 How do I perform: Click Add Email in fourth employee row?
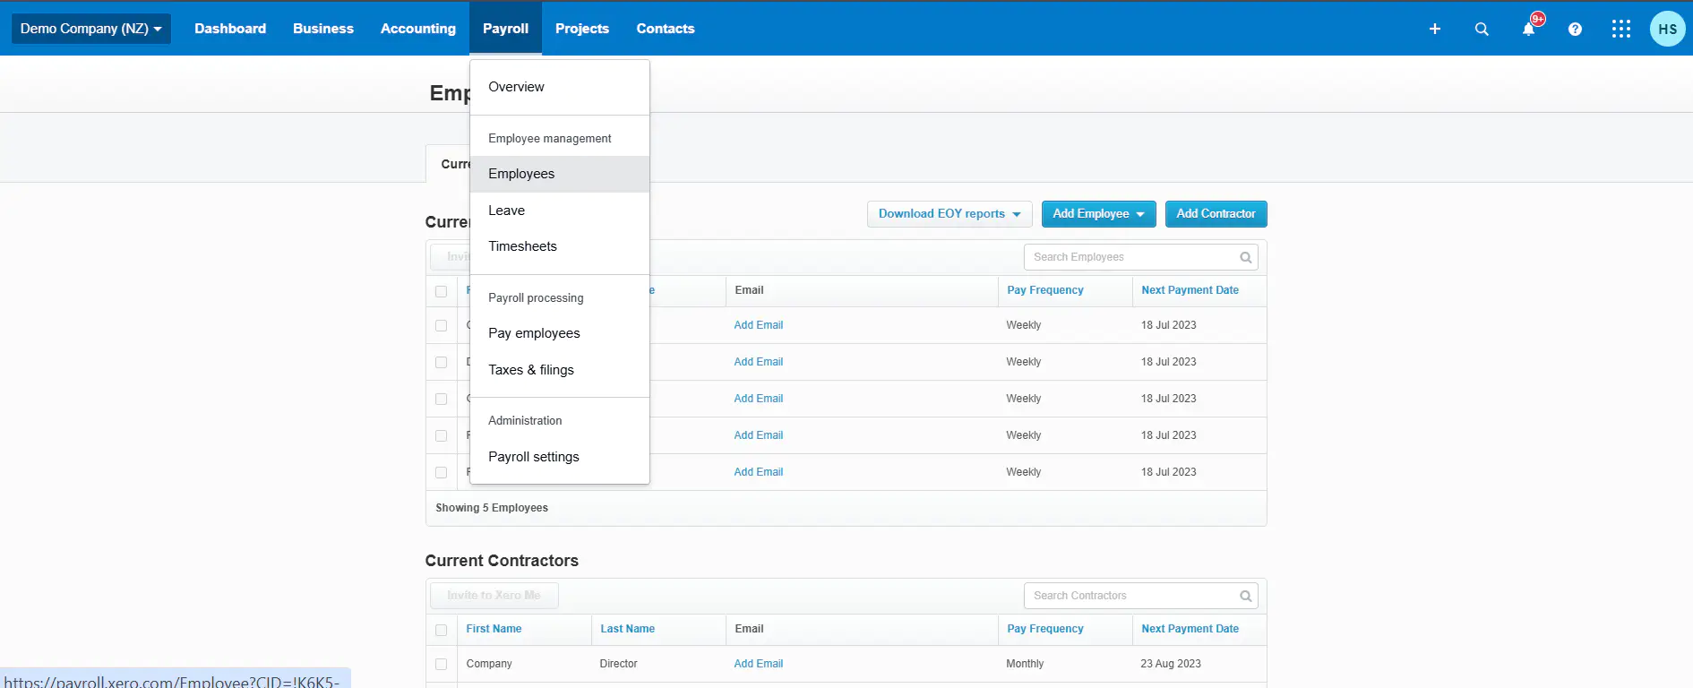coord(758,435)
